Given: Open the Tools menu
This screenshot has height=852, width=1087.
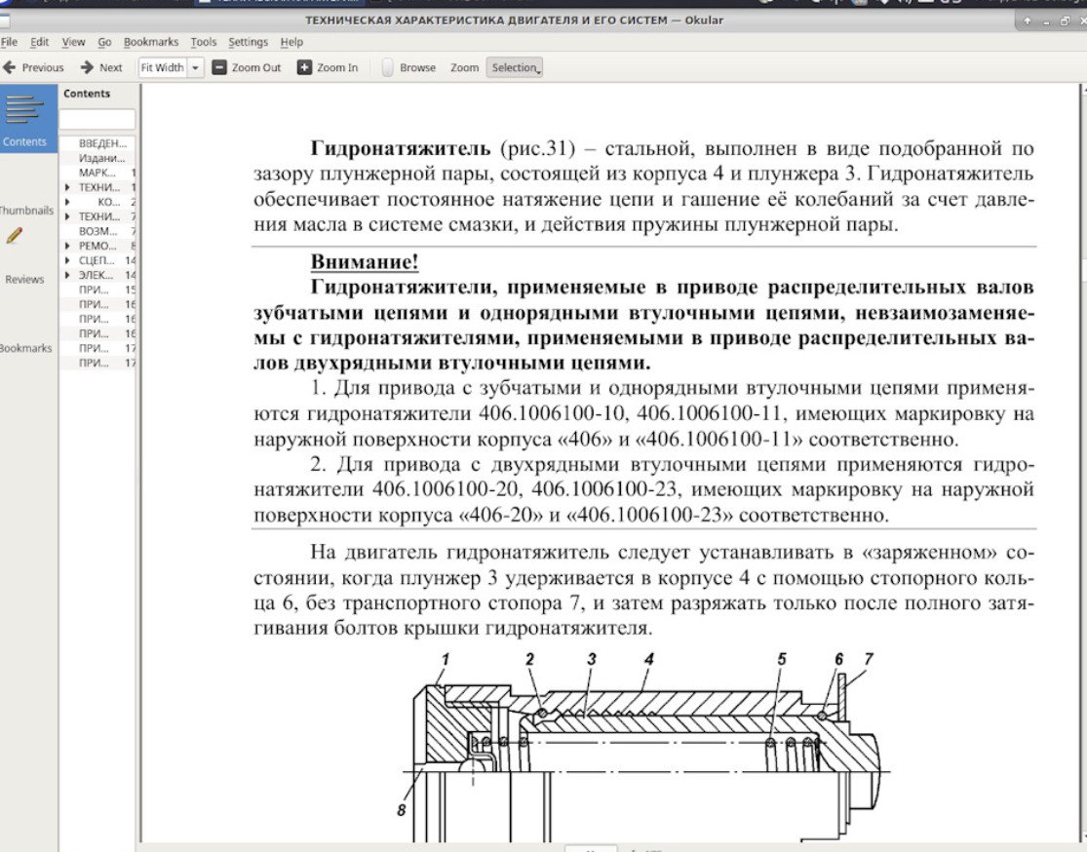Looking at the screenshot, I should (x=203, y=42).
